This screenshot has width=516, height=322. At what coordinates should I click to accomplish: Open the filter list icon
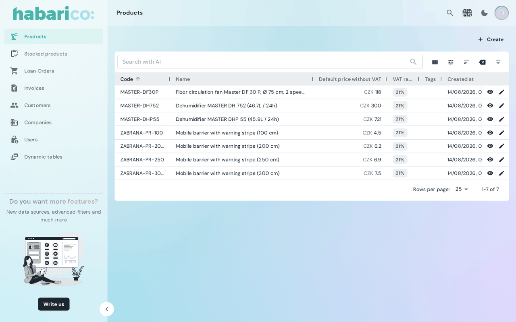point(498,62)
